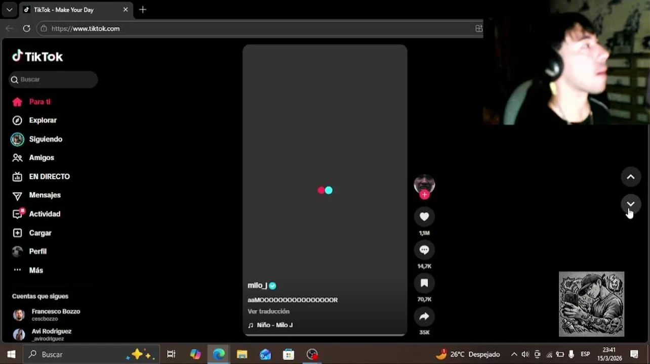Viewport: 650px width, 364px height.
Task: Switch the ESP input language
Action: [x=585, y=354]
